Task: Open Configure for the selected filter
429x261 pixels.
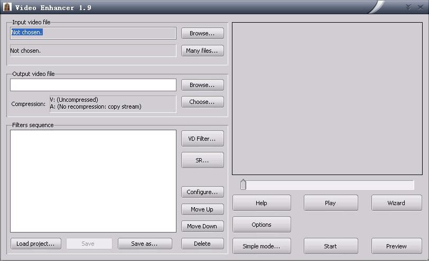Action: [202, 192]
